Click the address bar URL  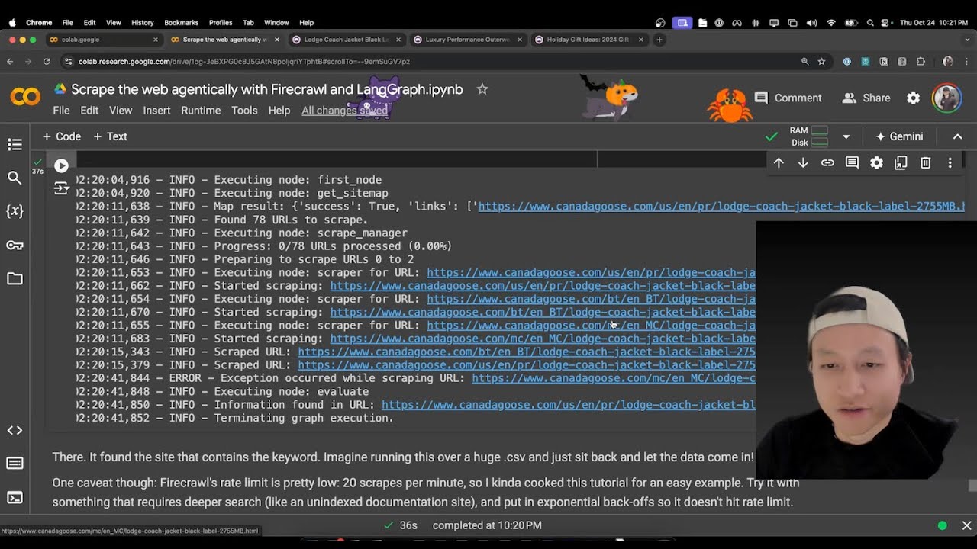[244, 61]
